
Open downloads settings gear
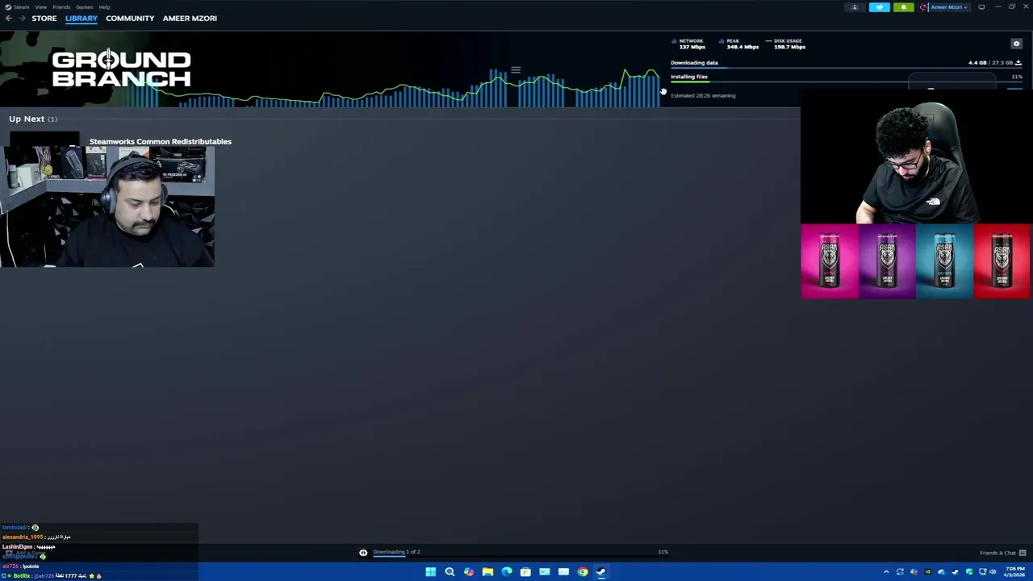coord(1016,44)
